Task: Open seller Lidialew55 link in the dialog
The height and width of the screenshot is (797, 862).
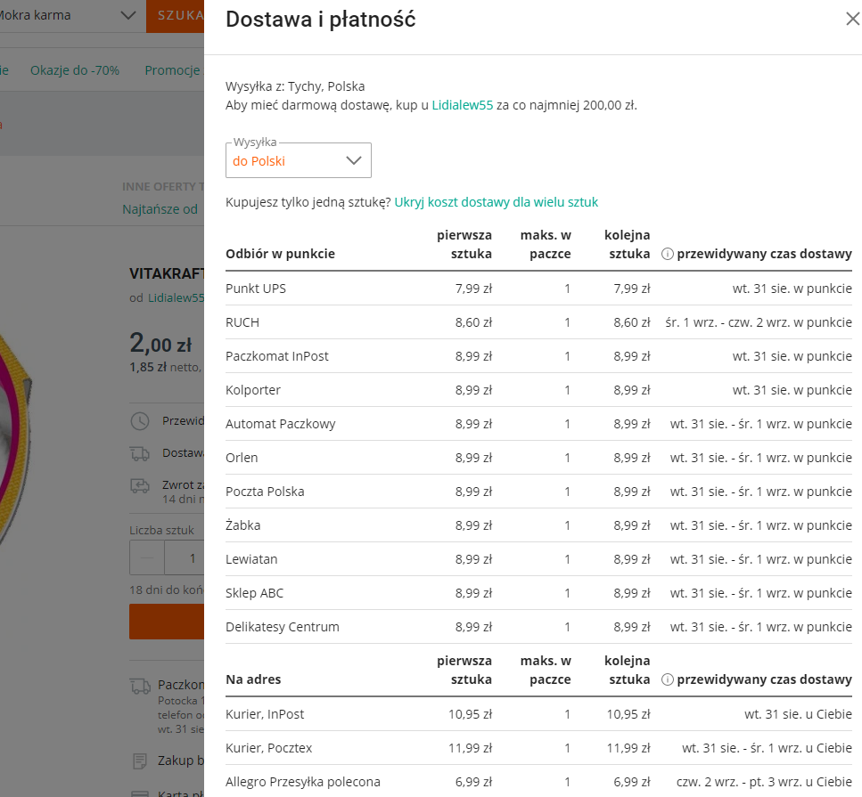Action: [462, 105]
